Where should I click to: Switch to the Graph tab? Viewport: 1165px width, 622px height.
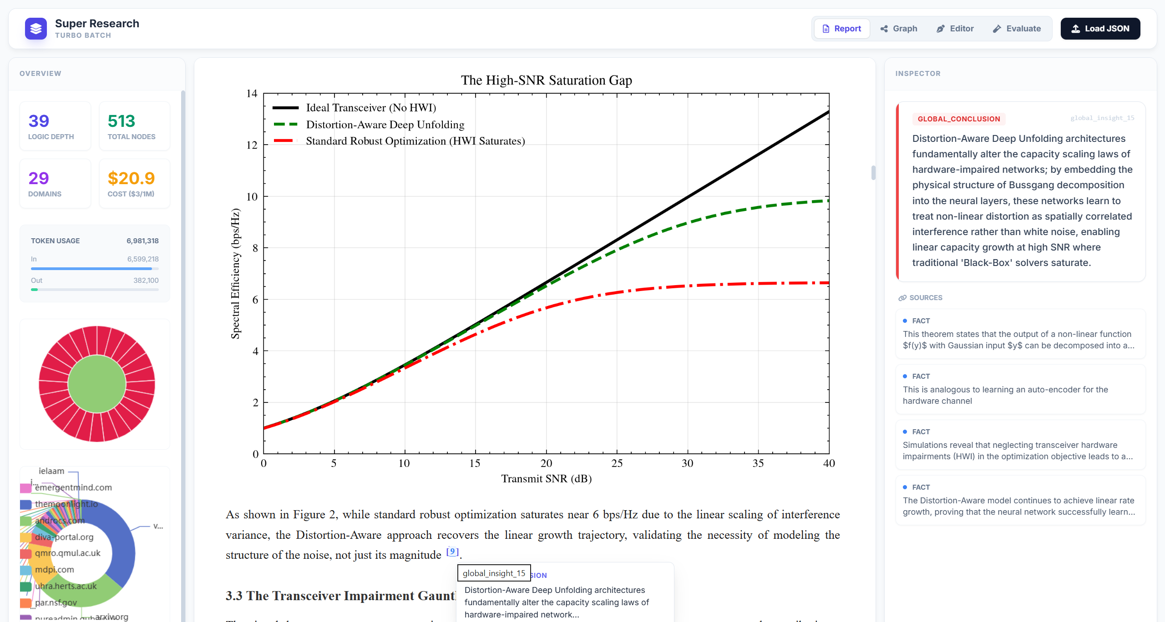pos(899,29)
